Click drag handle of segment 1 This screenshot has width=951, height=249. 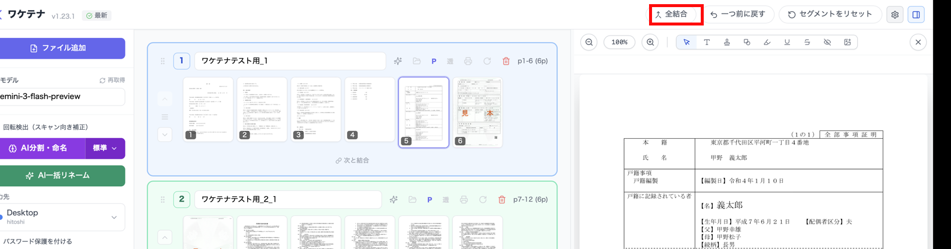pos(163,61)
